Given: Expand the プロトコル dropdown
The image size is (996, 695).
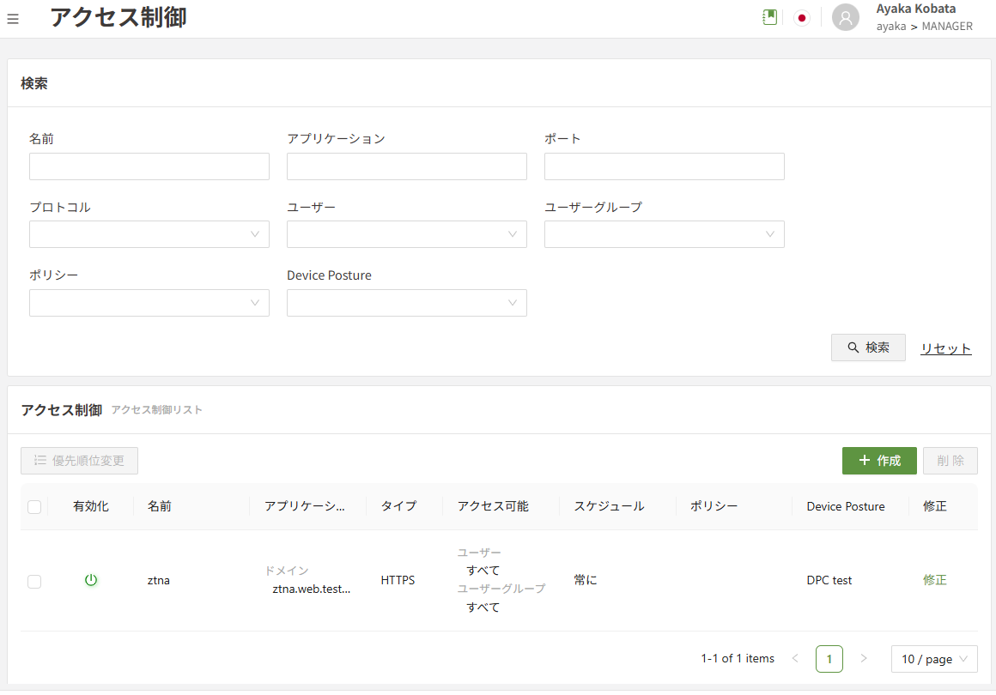Looking at the screenshot, I should pos(149,234).
